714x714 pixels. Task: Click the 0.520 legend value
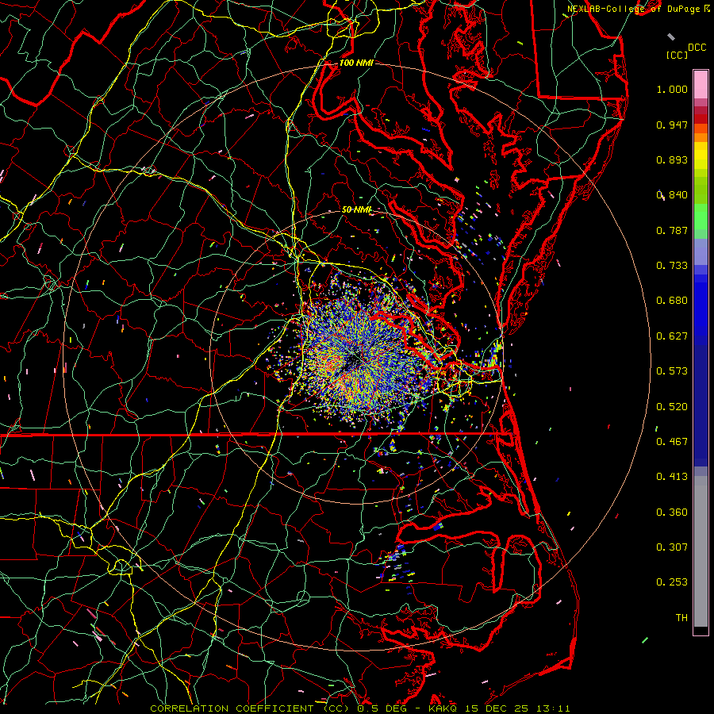click(x=672, y=407)
